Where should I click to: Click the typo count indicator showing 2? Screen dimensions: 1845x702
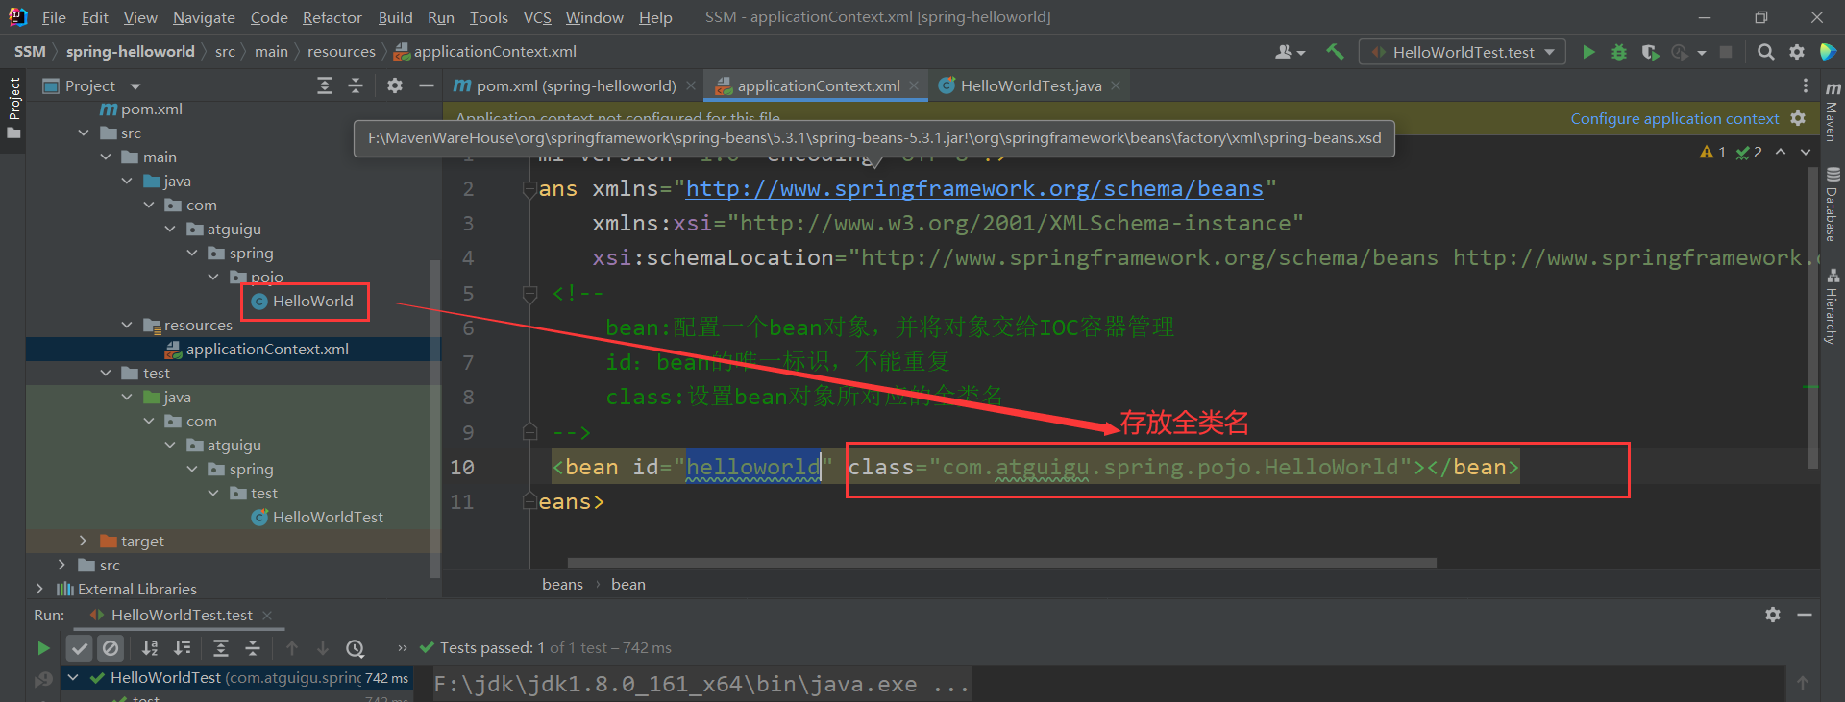click(1749, 152)
